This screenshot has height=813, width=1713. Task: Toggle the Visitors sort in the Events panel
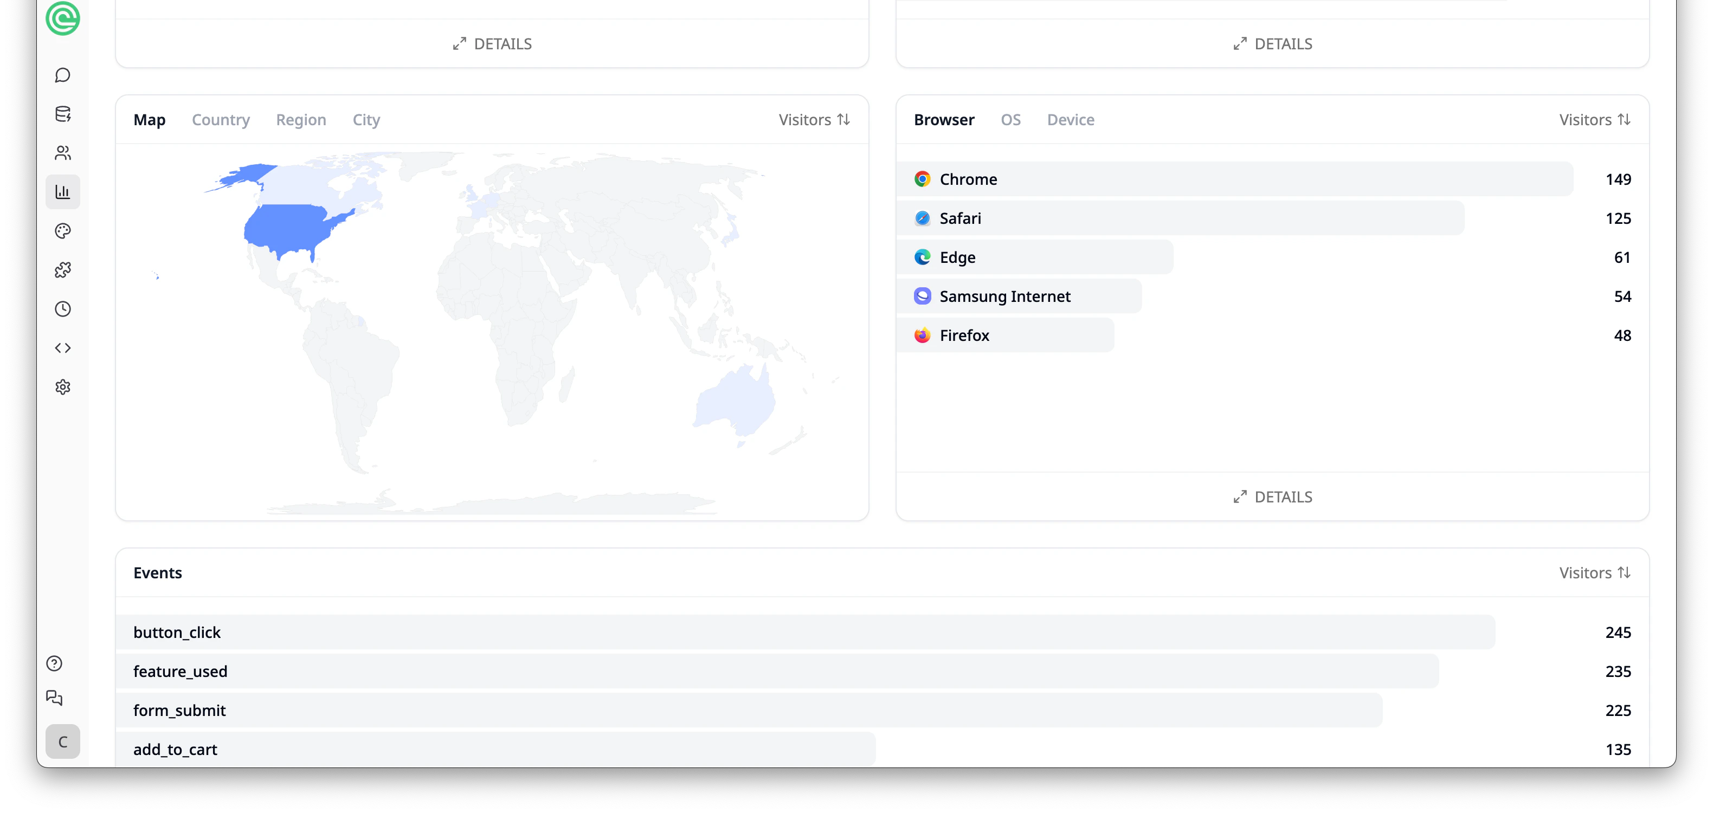(1595, 572)
